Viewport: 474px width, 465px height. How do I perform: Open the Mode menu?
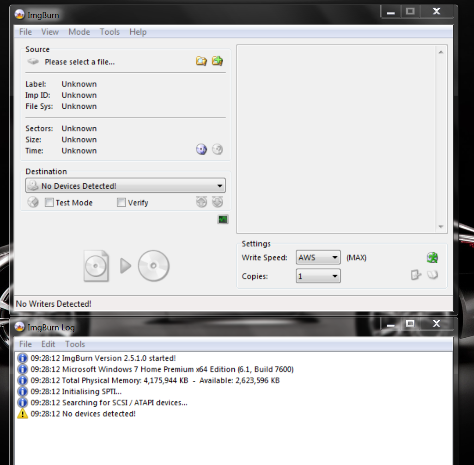79,32
